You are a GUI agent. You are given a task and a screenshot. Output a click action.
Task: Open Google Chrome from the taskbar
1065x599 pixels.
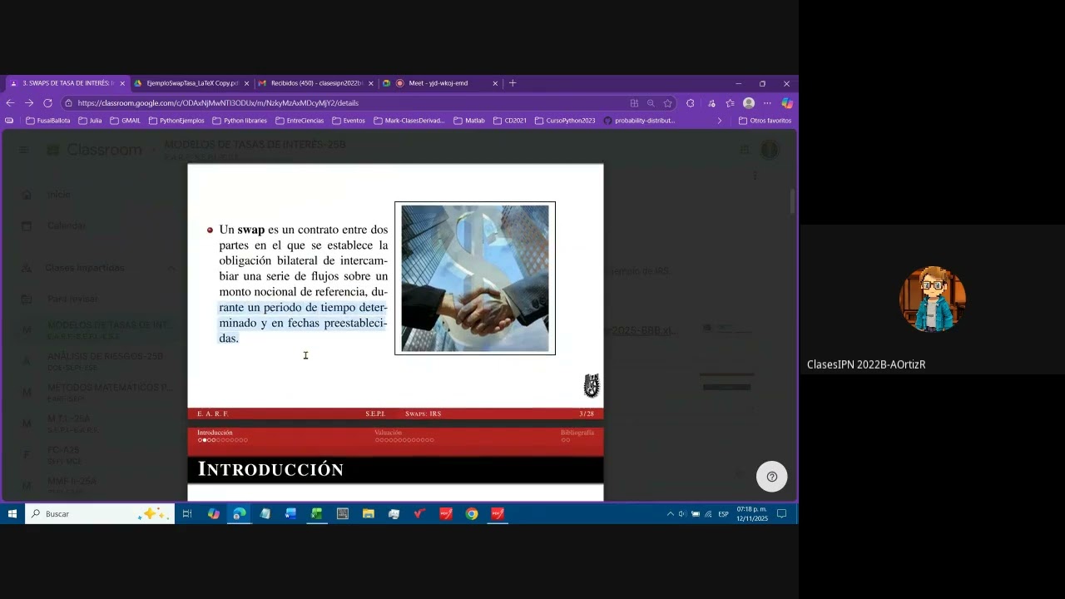tap(472, 514)
